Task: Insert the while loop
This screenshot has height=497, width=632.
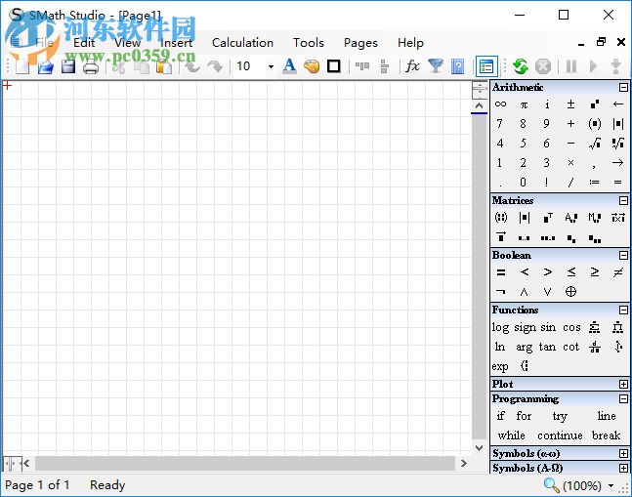Action: (511, 435)
